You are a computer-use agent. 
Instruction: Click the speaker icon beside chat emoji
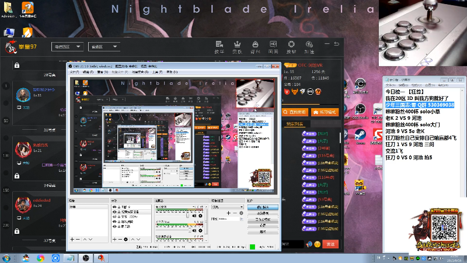(309, 244)
